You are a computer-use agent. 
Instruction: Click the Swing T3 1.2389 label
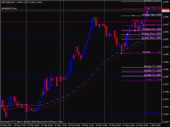pos(153,80)
